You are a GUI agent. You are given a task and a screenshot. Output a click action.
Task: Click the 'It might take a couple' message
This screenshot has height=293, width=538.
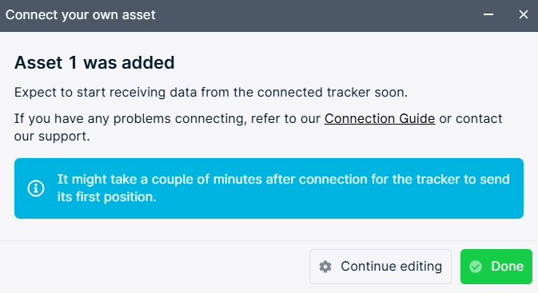click(284, 188)
